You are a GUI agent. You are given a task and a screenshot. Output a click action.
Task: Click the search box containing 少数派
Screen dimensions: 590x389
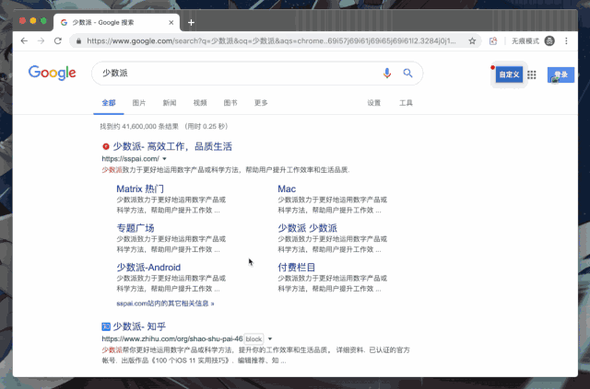coord(257,73)
